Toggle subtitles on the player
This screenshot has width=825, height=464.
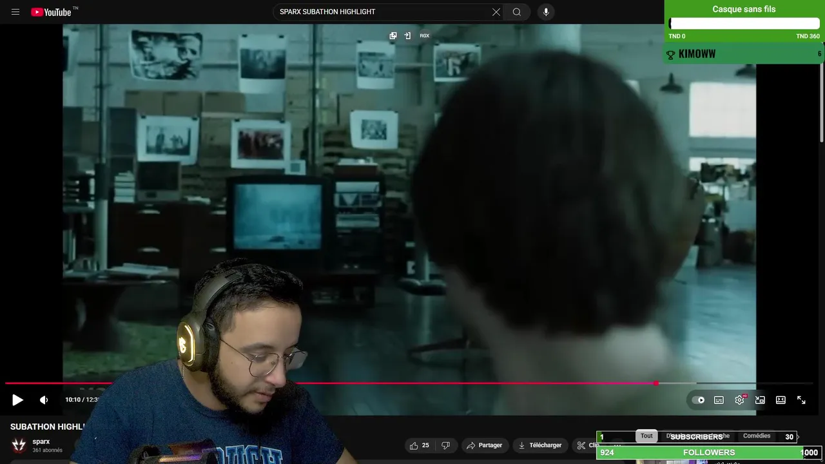(719, 400)
